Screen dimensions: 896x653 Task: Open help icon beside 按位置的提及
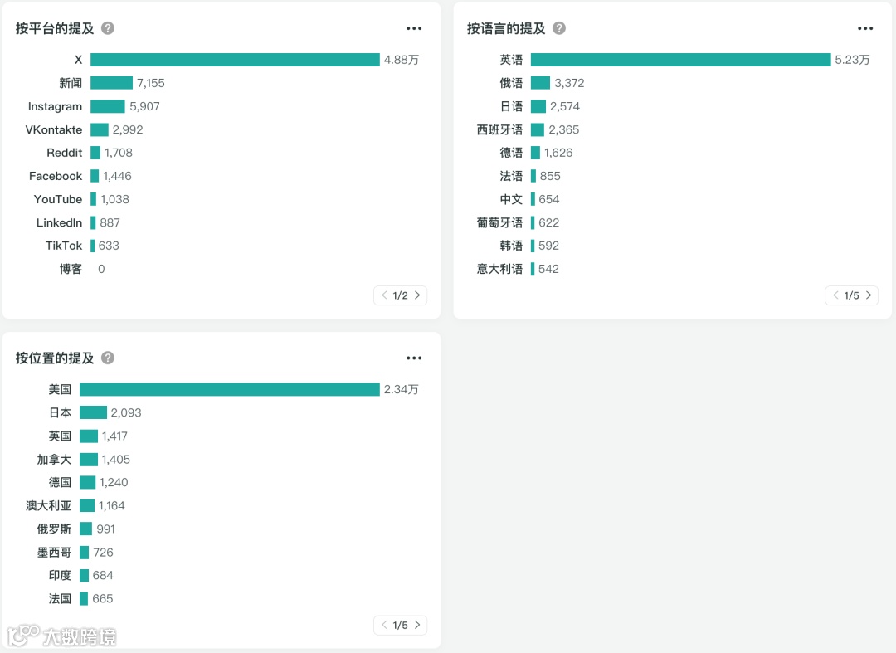(107, 358)
